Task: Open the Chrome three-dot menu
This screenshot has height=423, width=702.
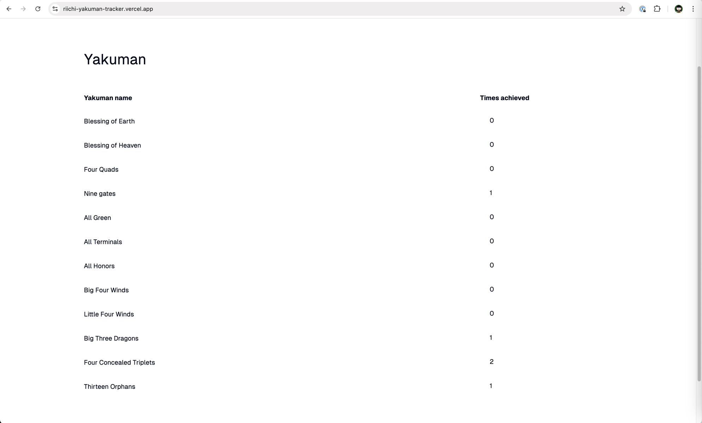Action: coord(692,9)
